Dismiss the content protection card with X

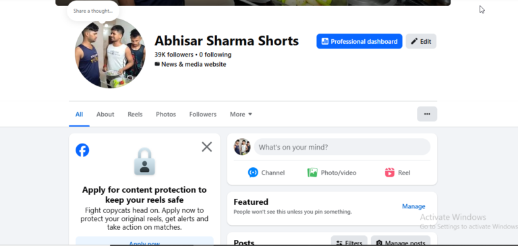click(x=207, y=147)
